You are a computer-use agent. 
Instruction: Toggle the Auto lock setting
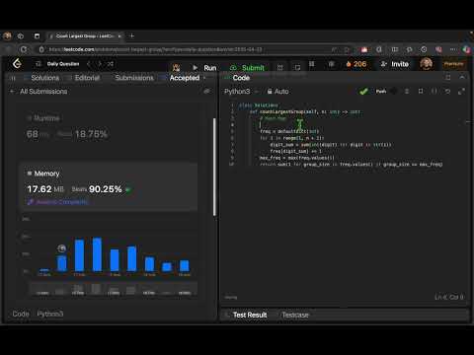pos(278,92)
